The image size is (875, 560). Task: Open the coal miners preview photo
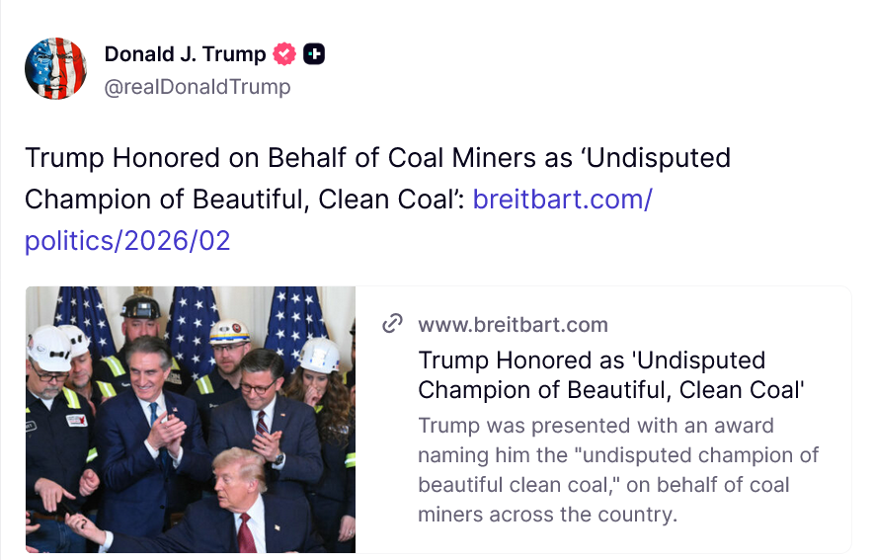coord(191,420)
